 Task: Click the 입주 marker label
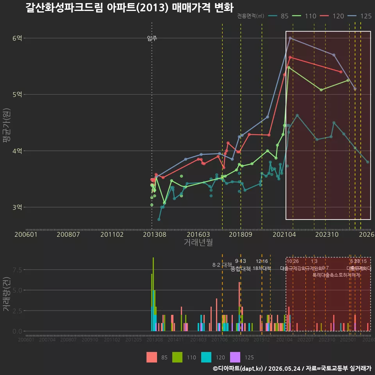(152, 38)
